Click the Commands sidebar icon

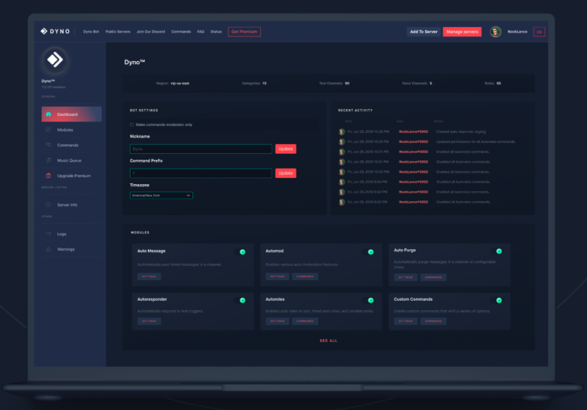pos(48,145)
